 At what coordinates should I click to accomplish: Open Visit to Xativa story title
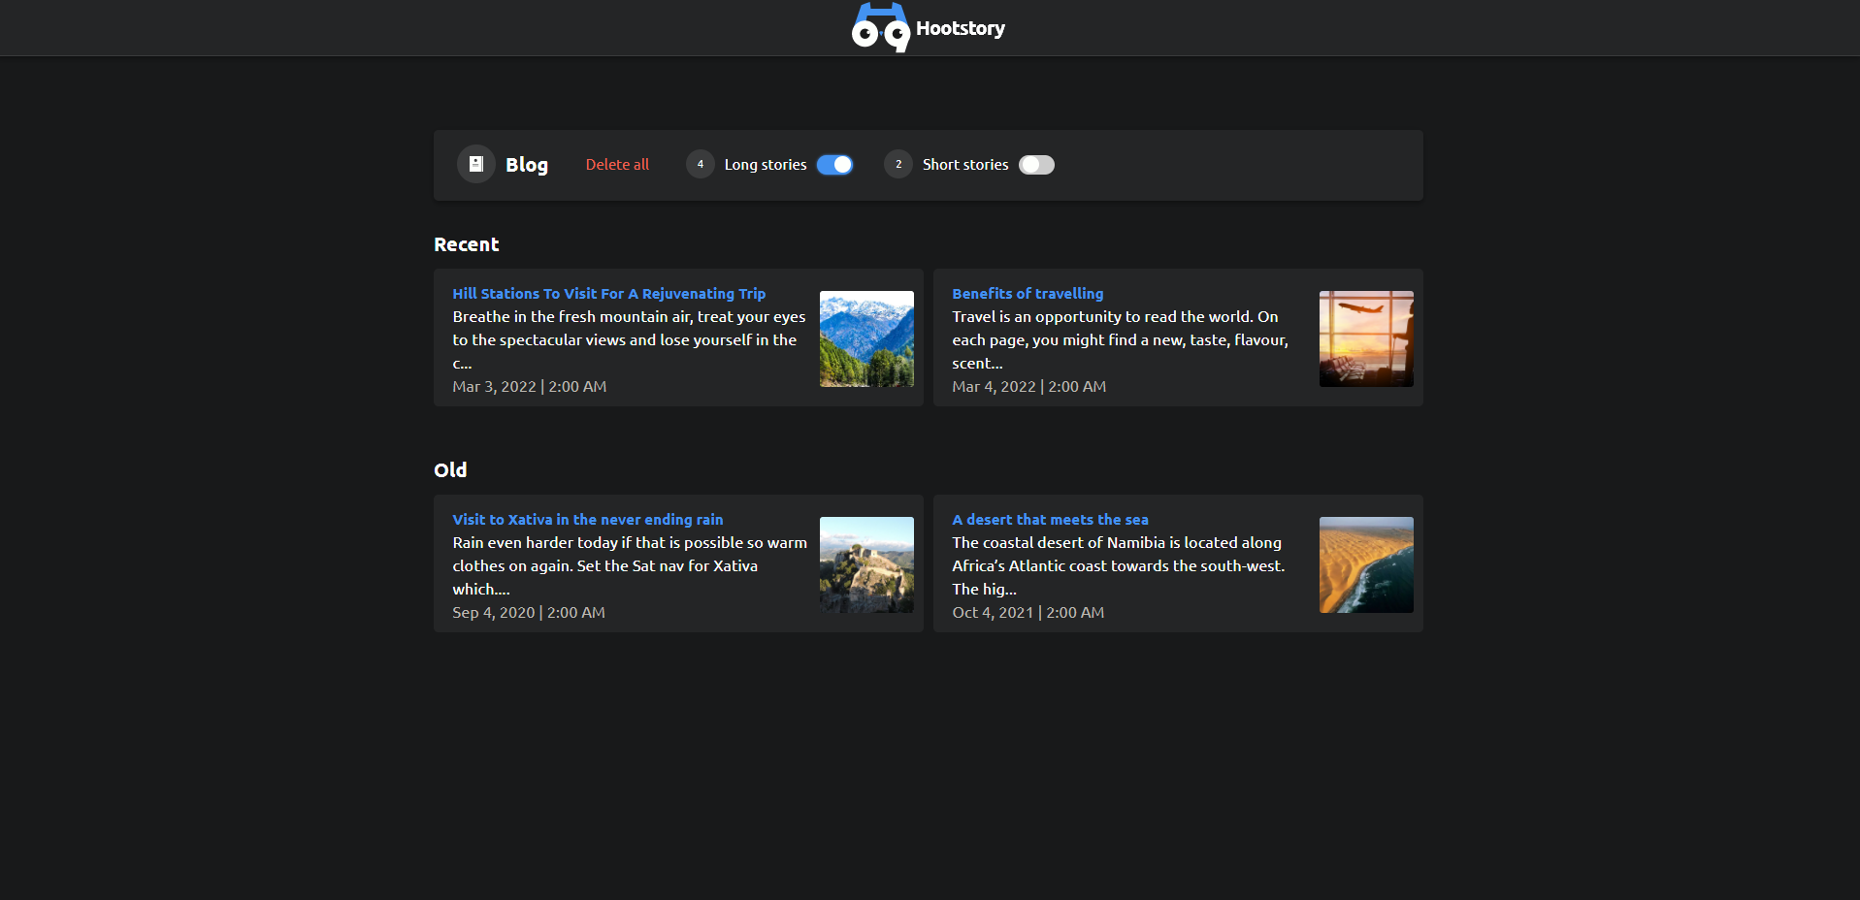[587, 520]
